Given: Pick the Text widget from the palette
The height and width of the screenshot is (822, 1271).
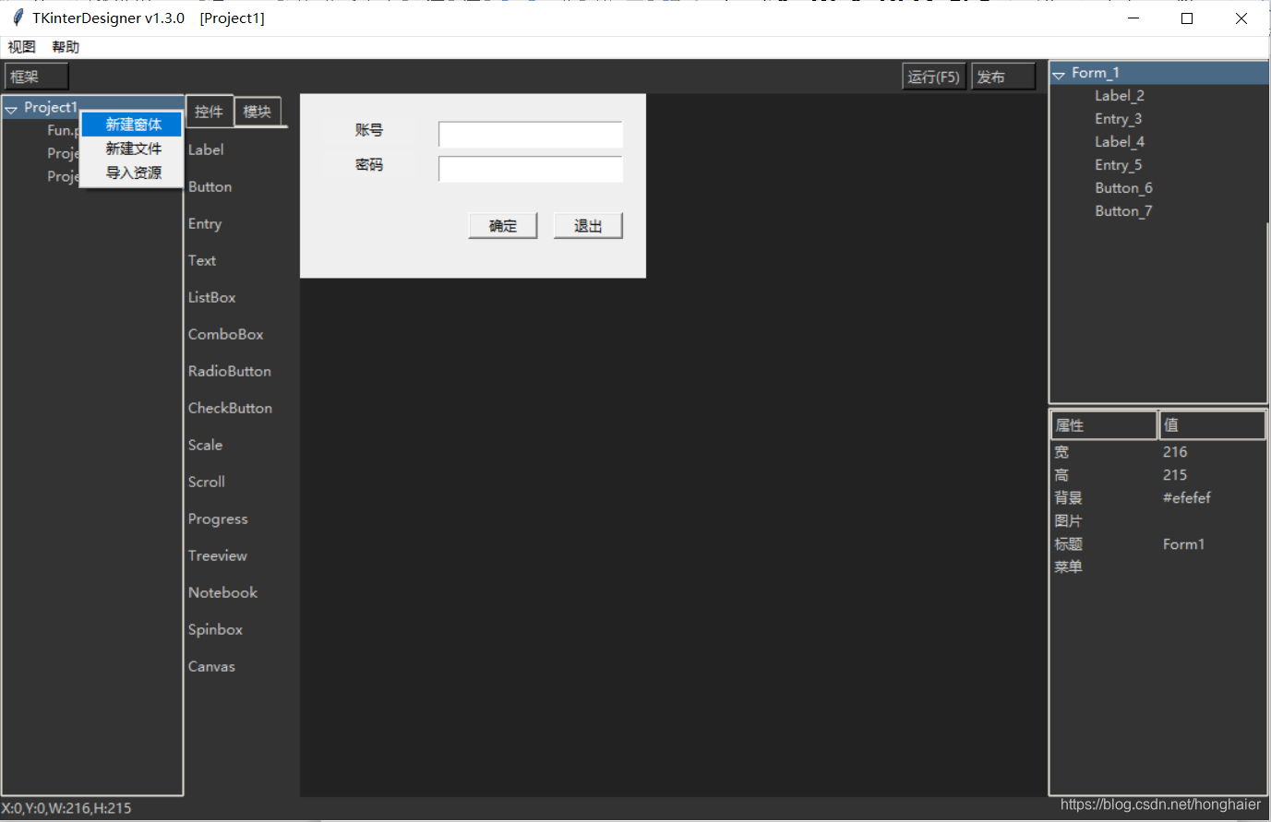Looking at the screenshot, I should 202,260.
